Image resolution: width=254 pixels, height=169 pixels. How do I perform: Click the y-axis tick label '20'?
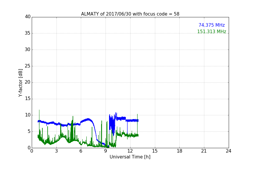(x=28, y=82)
